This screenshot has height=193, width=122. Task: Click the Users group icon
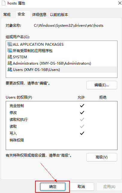10,69
